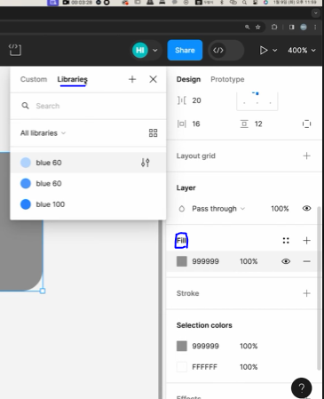Screen dimensions: 324x399
Task: Expand the chevron beside HI avatar
Action: tap(155, 51)
